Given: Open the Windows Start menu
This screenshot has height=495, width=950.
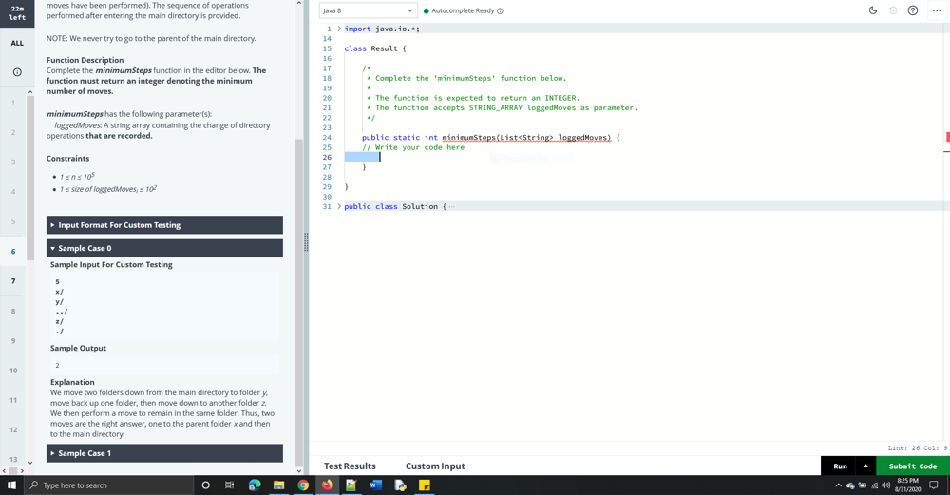Looking at the screenshot, I should 11,485.
